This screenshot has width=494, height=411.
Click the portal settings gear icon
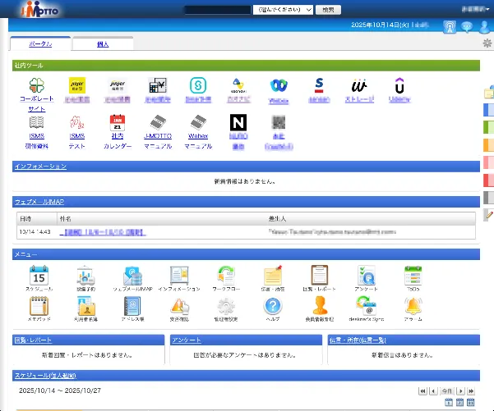point(487,43)
